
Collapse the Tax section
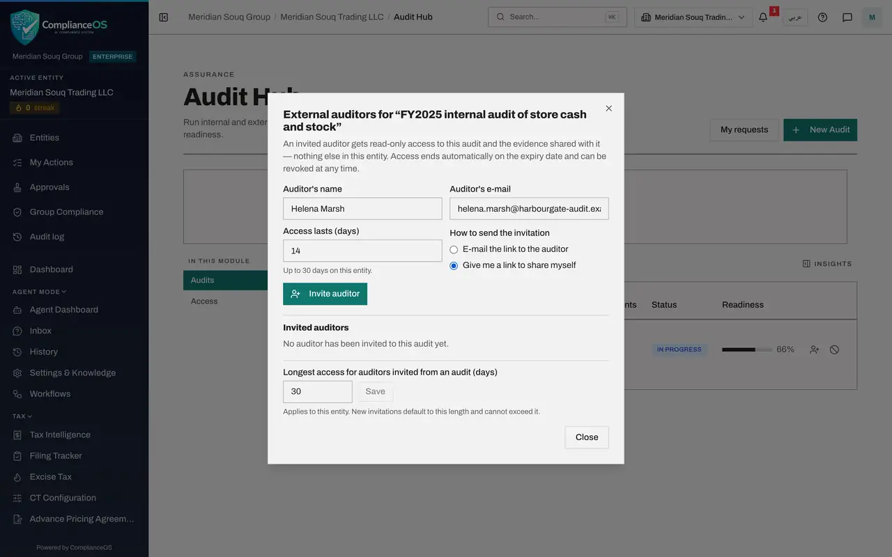22,416
